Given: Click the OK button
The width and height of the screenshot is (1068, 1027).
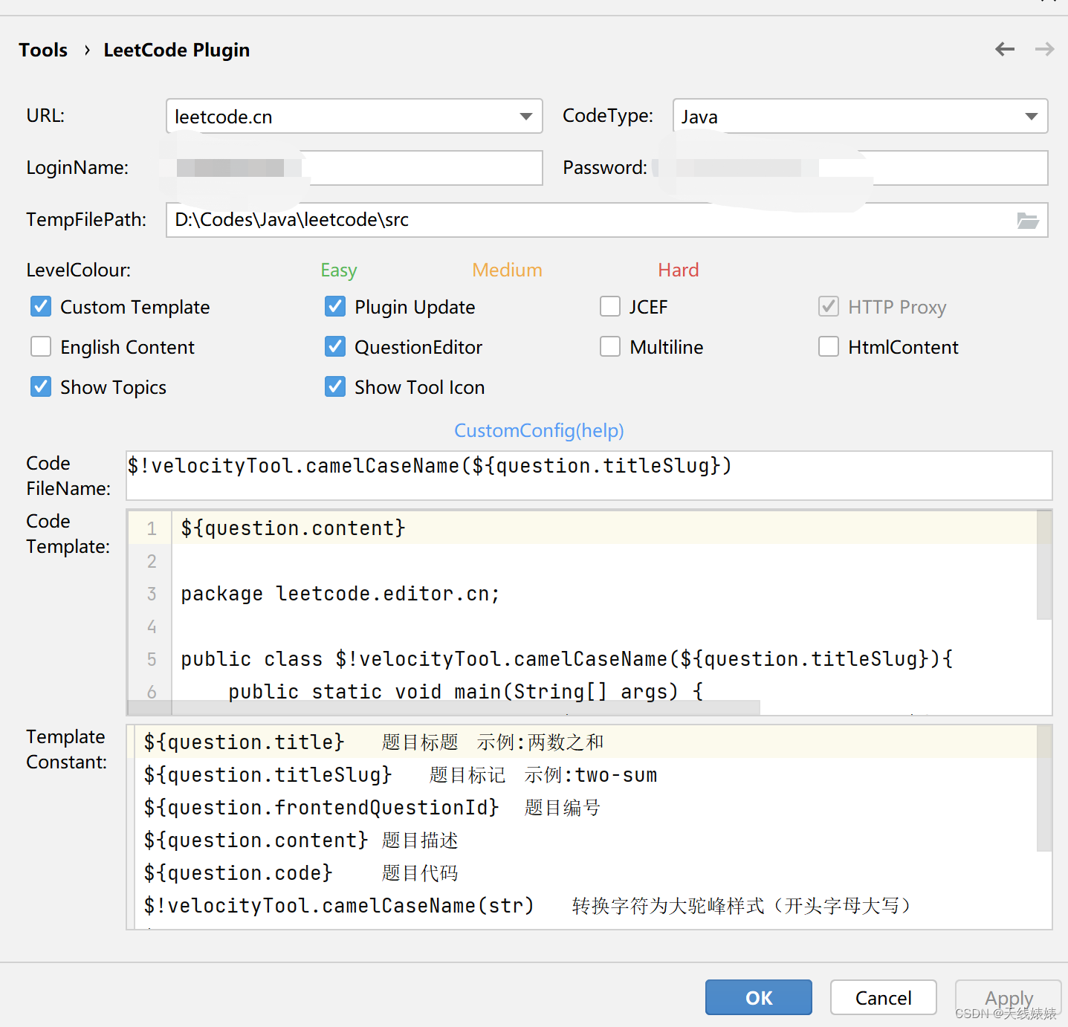Looking at the screenshot, I should tap(759, 997).
